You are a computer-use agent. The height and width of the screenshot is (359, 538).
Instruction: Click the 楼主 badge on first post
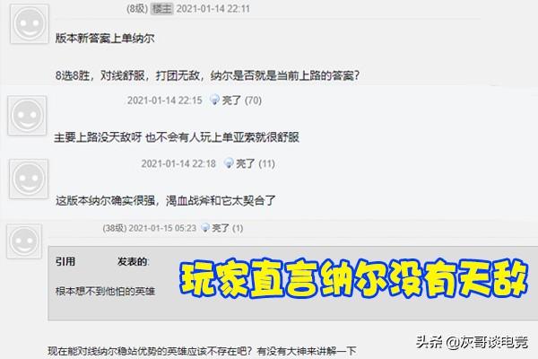(x=162, y=9)
